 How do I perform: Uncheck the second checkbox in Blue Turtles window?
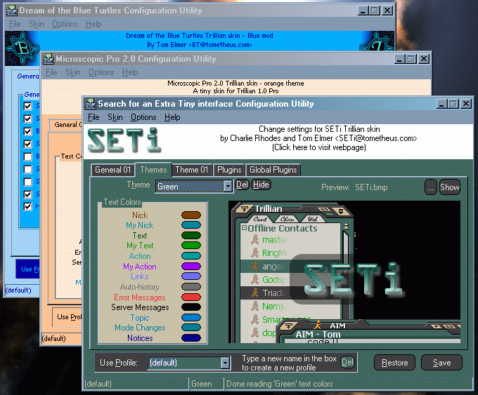(27, 119)
